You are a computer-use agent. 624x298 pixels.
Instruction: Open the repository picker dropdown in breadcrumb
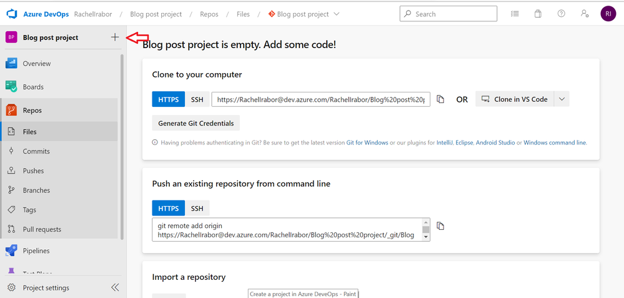[x=336, y=14]
